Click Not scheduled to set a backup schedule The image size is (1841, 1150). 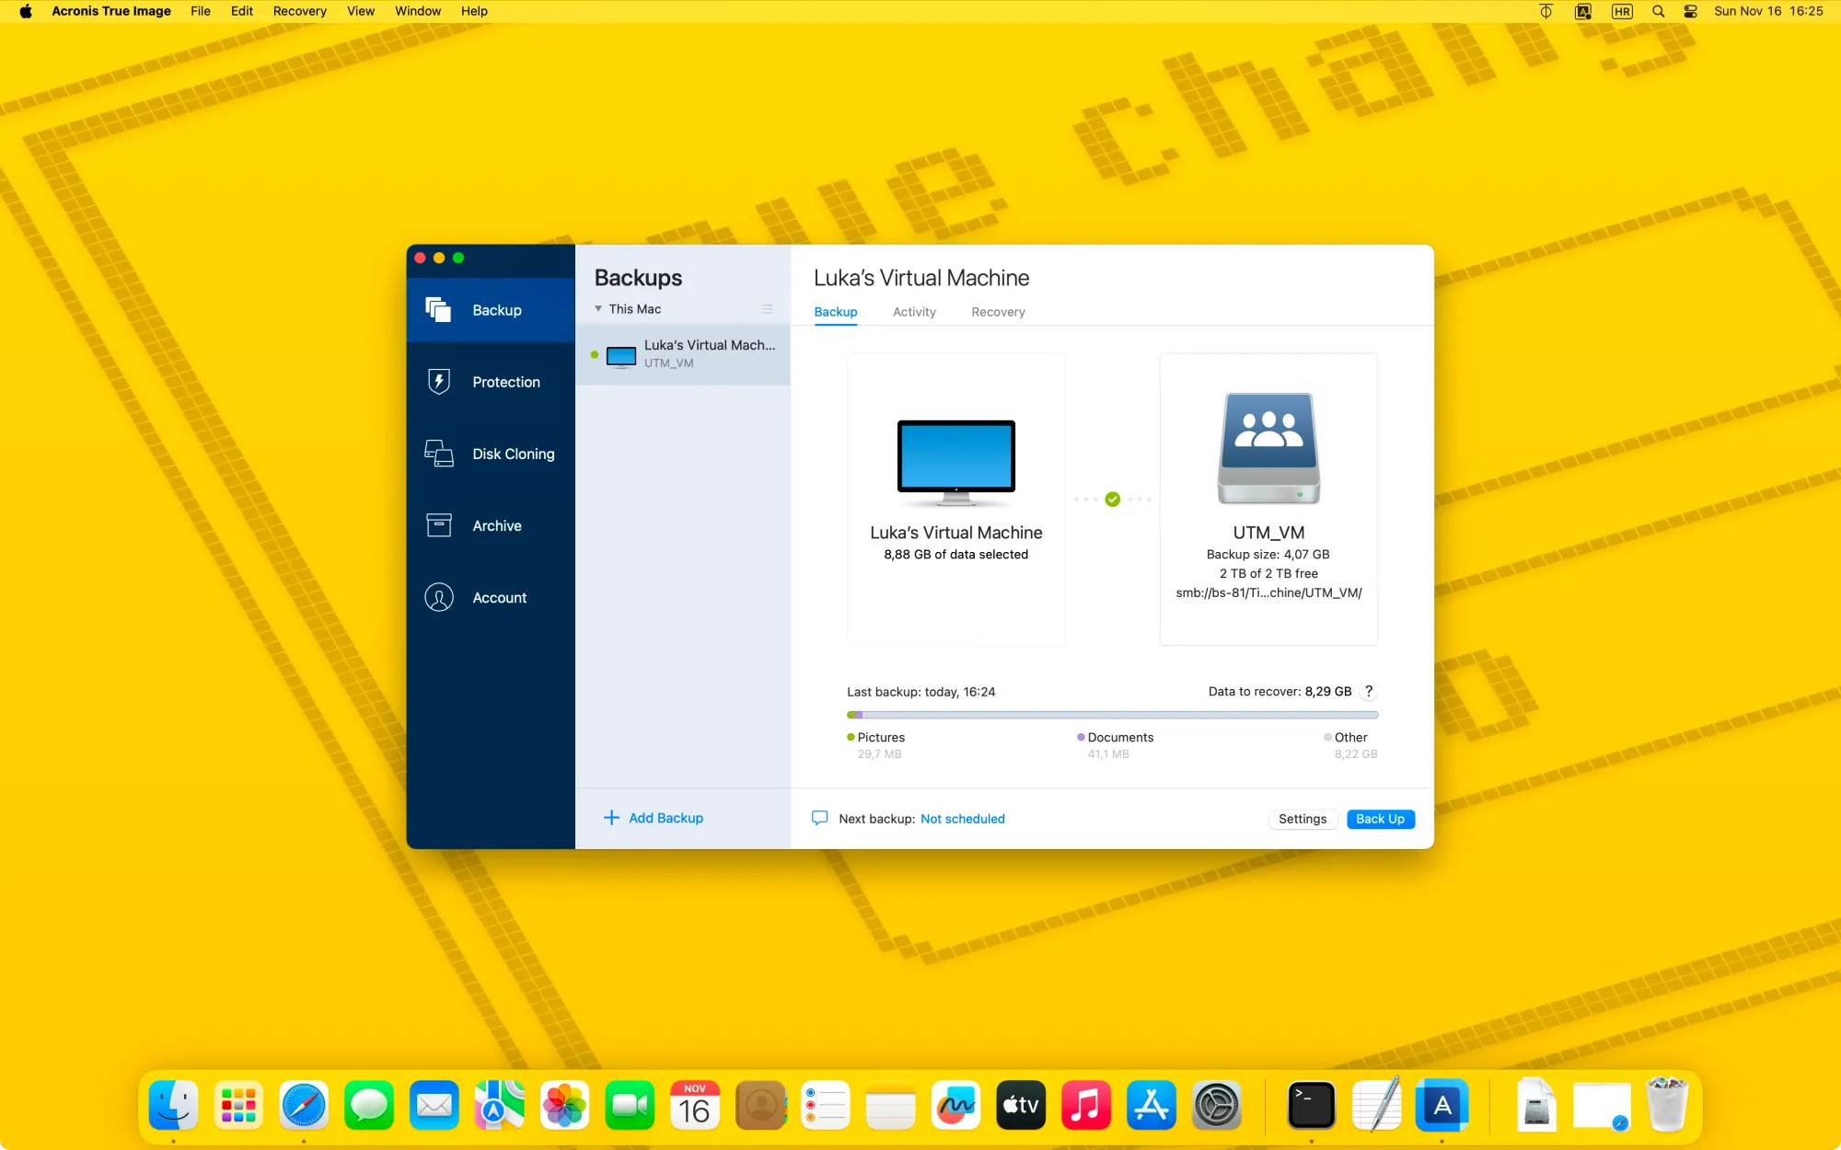point(962,819)
